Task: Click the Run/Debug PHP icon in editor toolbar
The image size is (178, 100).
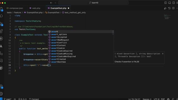Action: [165, 8]
